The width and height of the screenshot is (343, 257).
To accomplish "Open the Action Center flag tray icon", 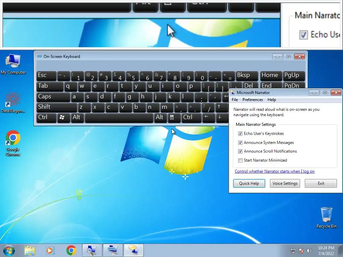I will tap(301, 251).
